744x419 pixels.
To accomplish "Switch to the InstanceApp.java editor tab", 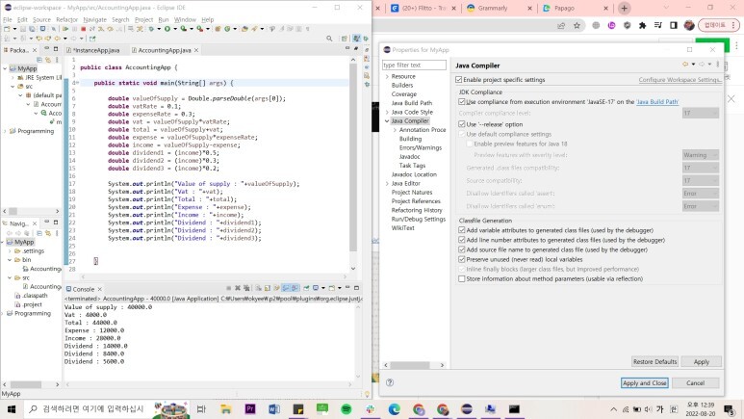I will (95, 50).
